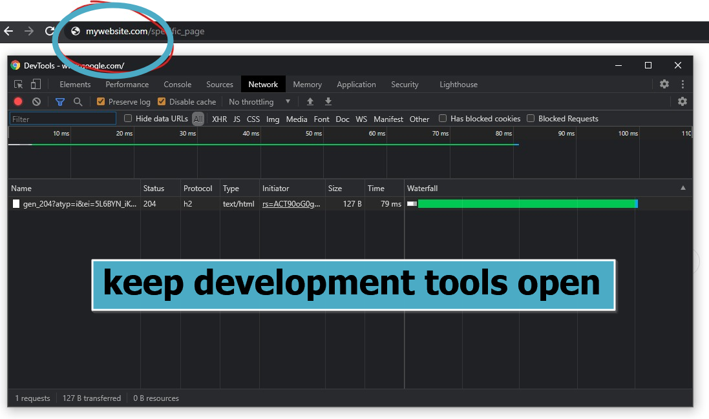Screen dimensions: 709x419
Task: Open network search magnifier icon
Action: tap(78, 101)
